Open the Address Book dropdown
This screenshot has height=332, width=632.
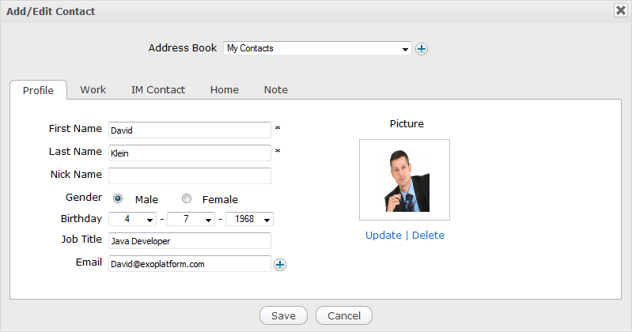[x=317, y=48]
